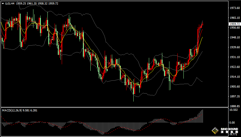
Task: Click the 1965.10 price axis label
Action: pyautogui.click(x=234, y=18)
